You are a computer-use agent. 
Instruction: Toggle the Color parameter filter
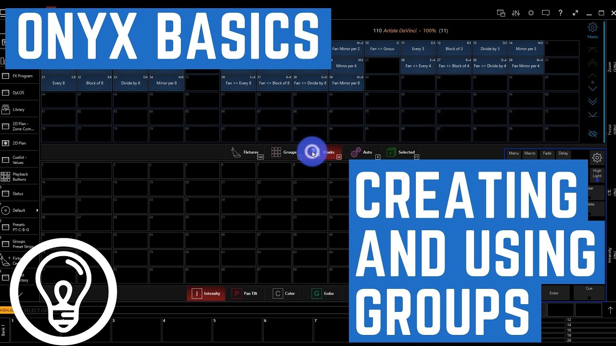click(285, 294)
